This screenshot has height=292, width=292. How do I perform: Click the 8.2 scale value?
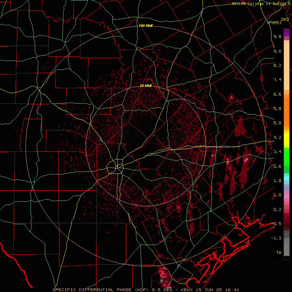pyautogui.click(x=277, y=65)
